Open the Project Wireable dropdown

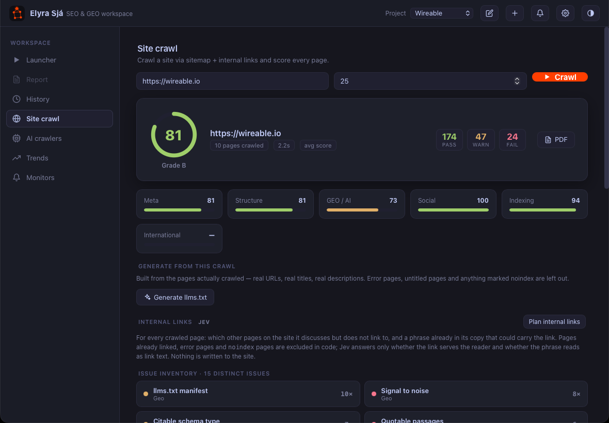pos(442,13)
